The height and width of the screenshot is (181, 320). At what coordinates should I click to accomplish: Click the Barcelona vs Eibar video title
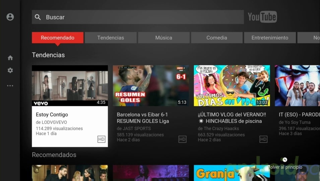[143, 118]
